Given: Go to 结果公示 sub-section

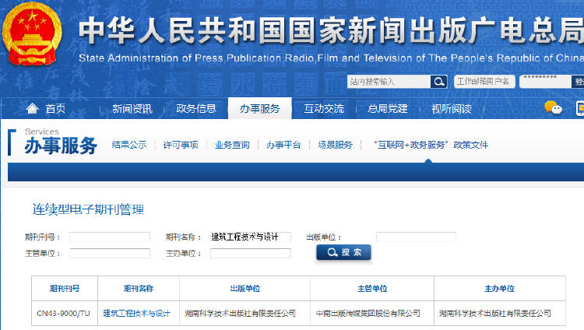Looking at the screenshot, I should (x=129, y=145).
